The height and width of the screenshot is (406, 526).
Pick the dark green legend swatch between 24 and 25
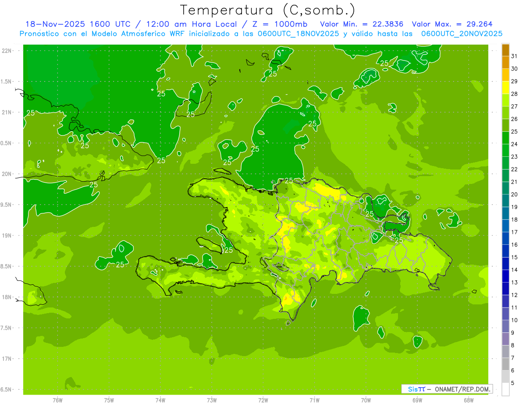tap(505, 138)
